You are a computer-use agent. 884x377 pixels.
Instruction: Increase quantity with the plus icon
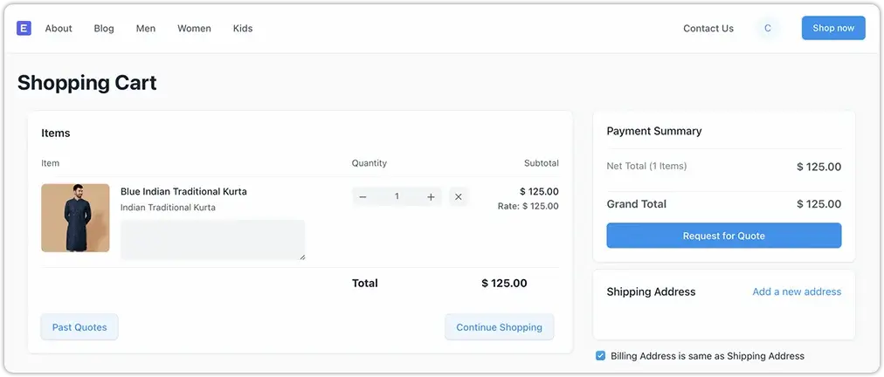431,197
